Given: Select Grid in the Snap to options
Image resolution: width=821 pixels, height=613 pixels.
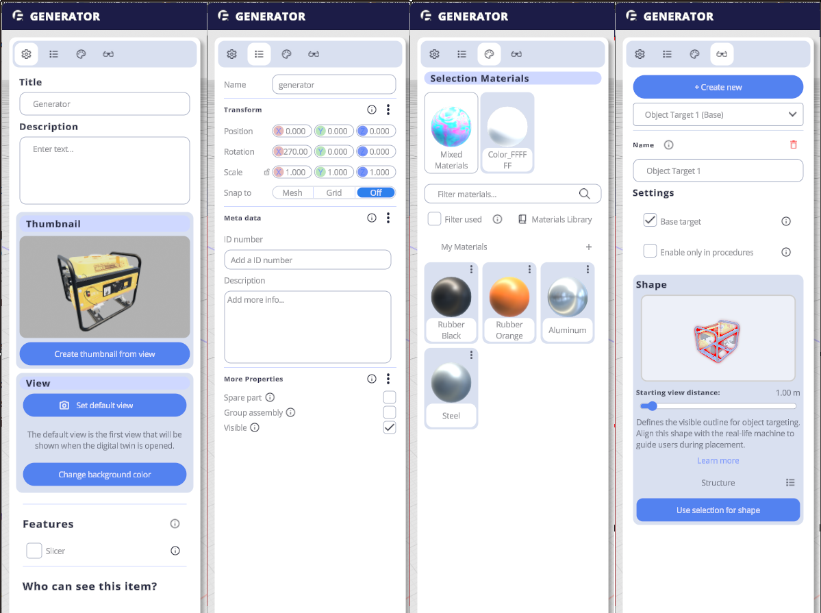Looking at the screenshot, I should click(333, 192).
